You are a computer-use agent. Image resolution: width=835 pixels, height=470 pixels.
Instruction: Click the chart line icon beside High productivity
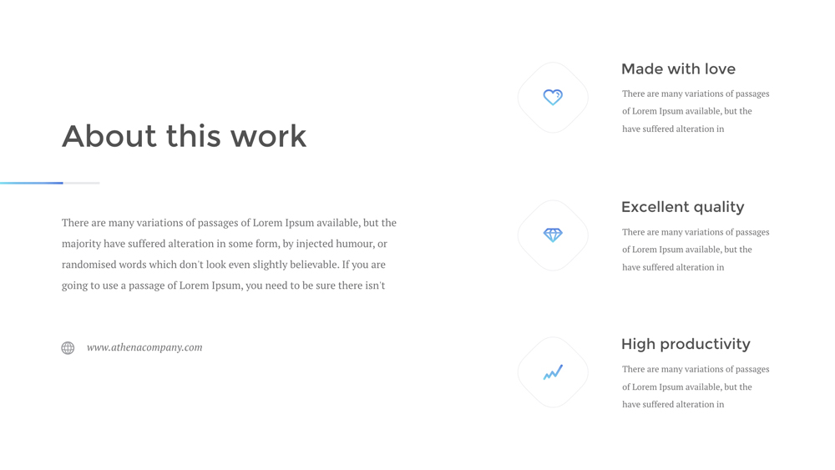553,372
